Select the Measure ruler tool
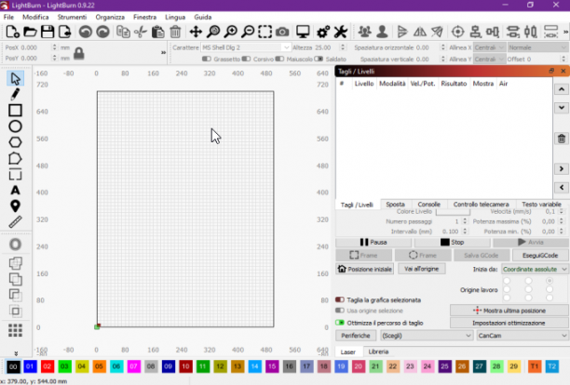The height and width of the screenshot is (385, 570). coord(15,221)
